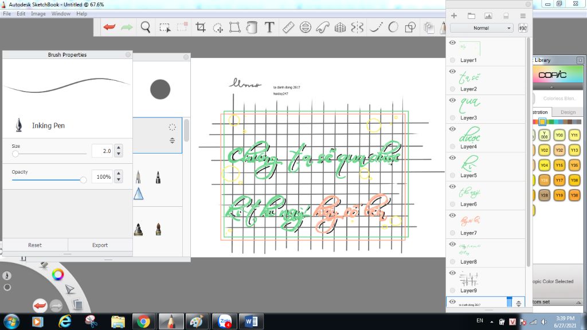Select the Layer4 thumbnail
The image size is (587, 330).
(469, 135)
